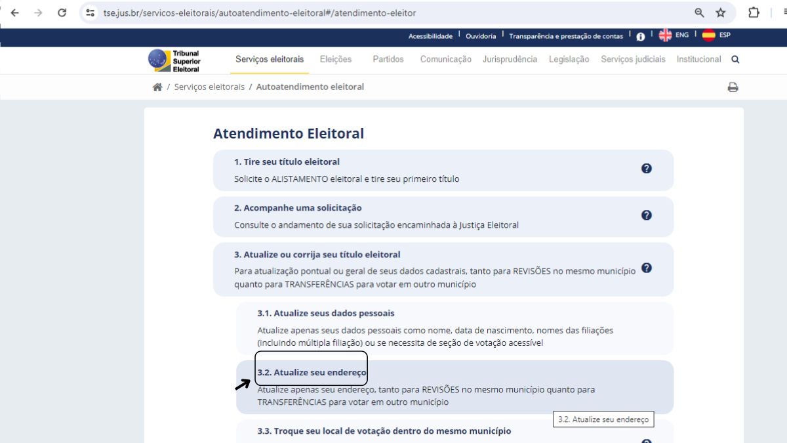The image size is (787, 443).
Task: Open the zoom magnifier icon in the address bar
Action: (700, 12)
